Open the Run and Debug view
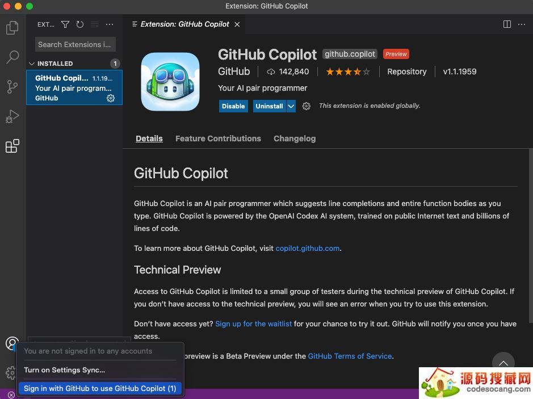 [12, 116]
